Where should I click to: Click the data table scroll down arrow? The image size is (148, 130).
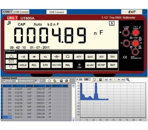click(73, 120)
